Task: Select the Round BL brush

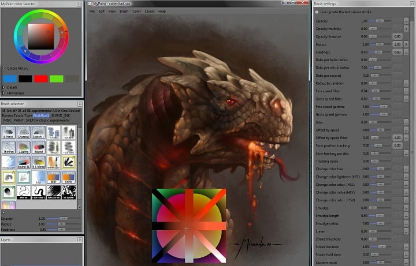Action: (x=23, y=162)
